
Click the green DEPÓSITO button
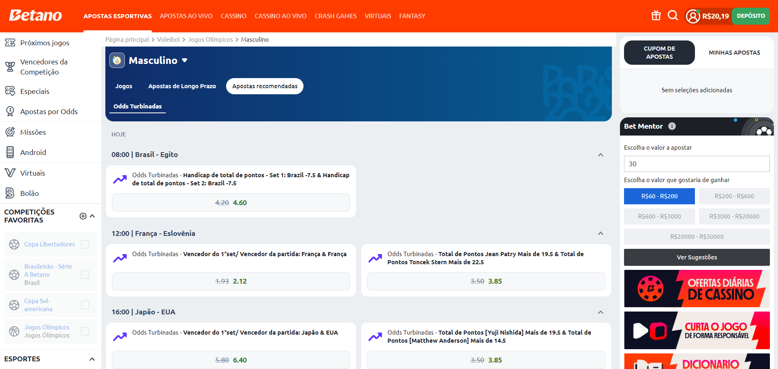click(x=750, y=16)
